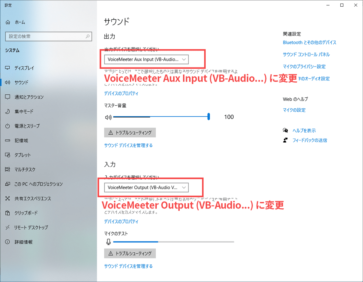Click フィードバックの送信 link

click(x=309, y=140)
